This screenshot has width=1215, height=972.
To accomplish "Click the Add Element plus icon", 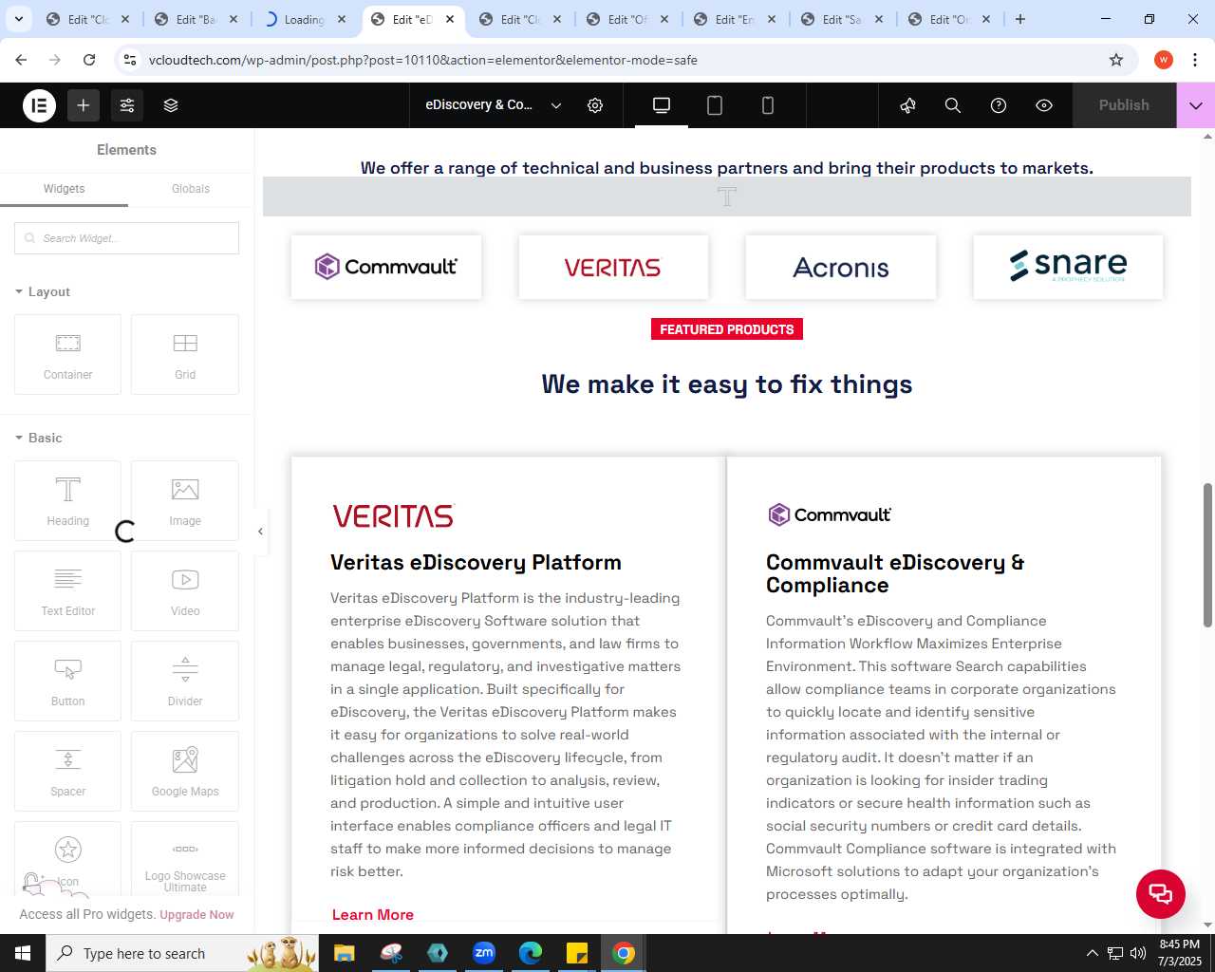I will tap(84, 105).
